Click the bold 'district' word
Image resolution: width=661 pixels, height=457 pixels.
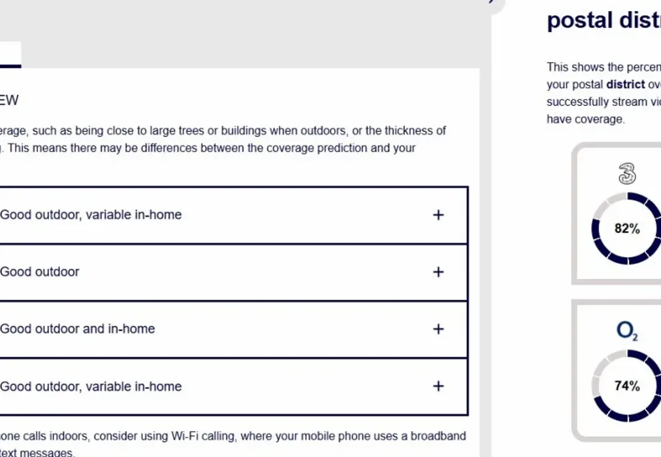pyautogui.click(x=626, y=84)
